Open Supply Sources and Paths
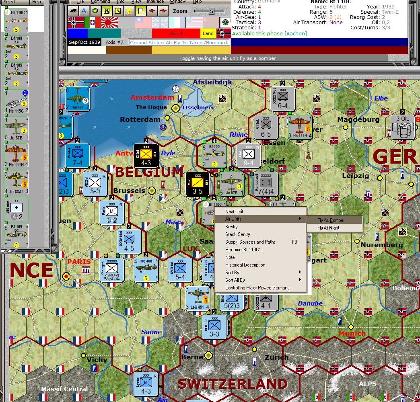The image size is (420, 402). (260, 242)
